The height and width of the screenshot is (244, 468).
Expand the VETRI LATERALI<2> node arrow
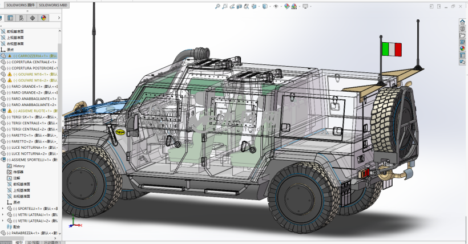3,221
